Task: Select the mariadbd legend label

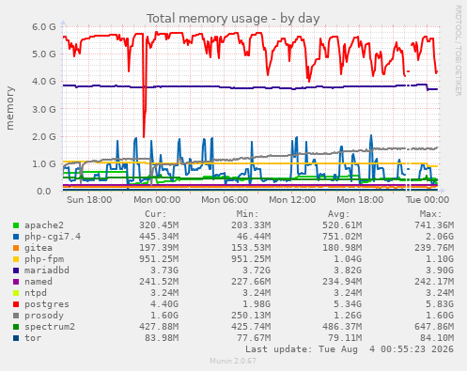Action: tap(47, 271)
